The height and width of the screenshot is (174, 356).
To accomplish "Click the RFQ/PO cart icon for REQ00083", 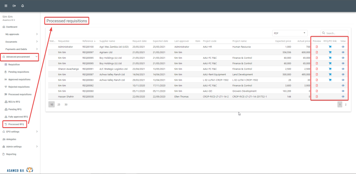I will pyautogui.click(x=330, y=80).
